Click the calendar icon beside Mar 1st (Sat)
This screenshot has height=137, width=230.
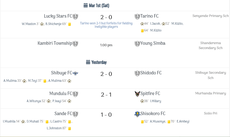point(86,6)
